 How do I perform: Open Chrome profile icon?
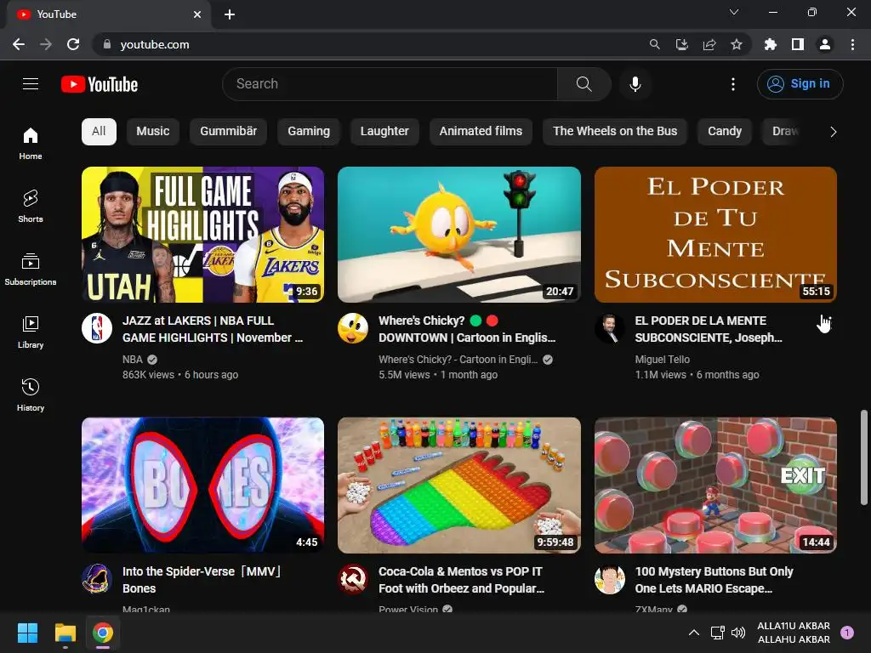825,44
